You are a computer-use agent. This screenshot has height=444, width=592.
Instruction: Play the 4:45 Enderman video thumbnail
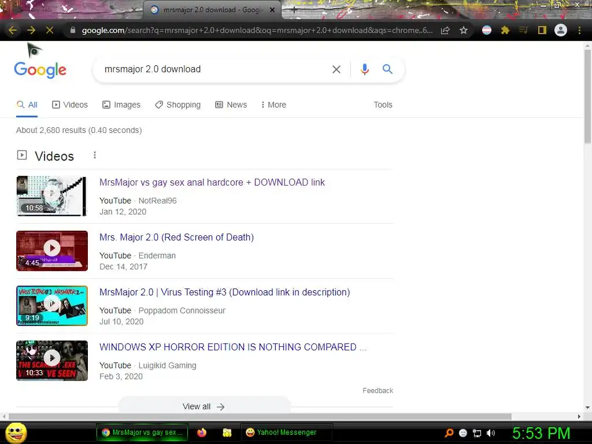tap(51, 251)
